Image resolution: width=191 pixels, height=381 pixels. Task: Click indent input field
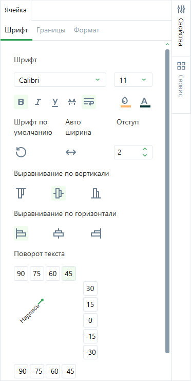[133, 152]
